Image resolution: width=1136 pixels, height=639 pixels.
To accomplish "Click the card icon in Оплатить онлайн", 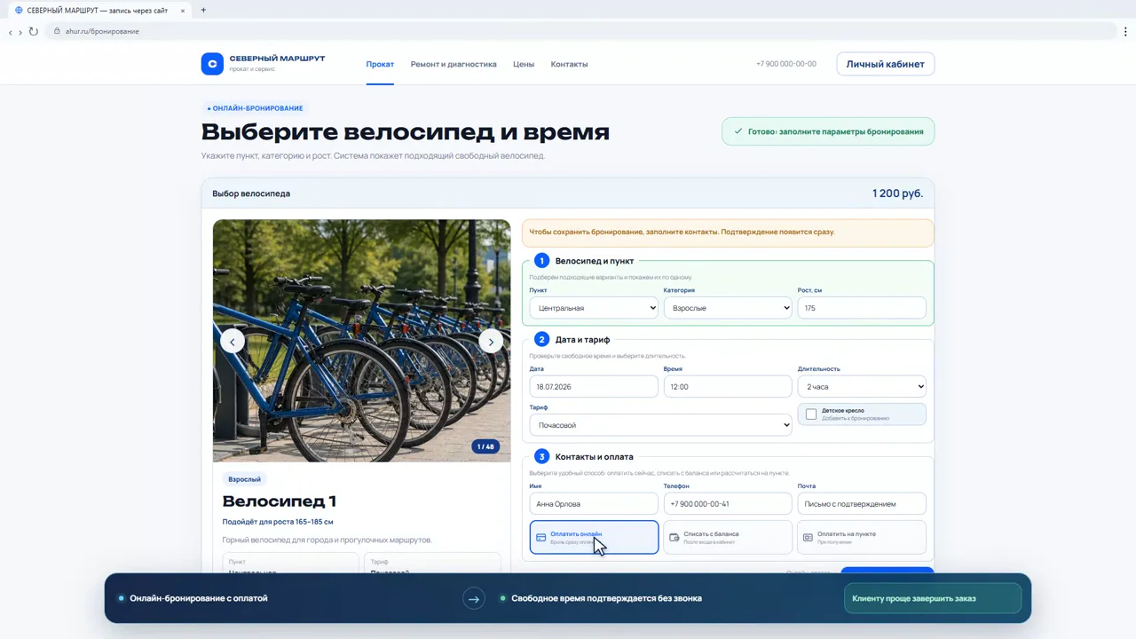I will pos(540,538).
